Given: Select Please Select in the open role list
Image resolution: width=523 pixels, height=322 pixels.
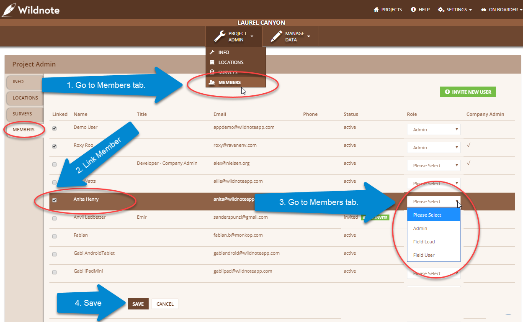Looking at the screenshot, I should 434,215.
